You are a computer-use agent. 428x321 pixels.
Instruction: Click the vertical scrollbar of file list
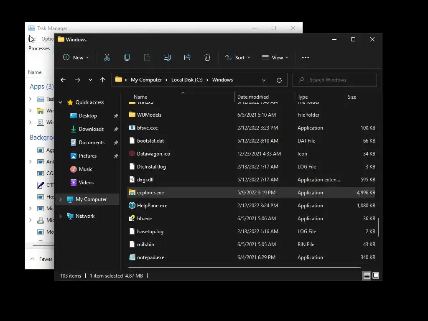tap(379, 227)
